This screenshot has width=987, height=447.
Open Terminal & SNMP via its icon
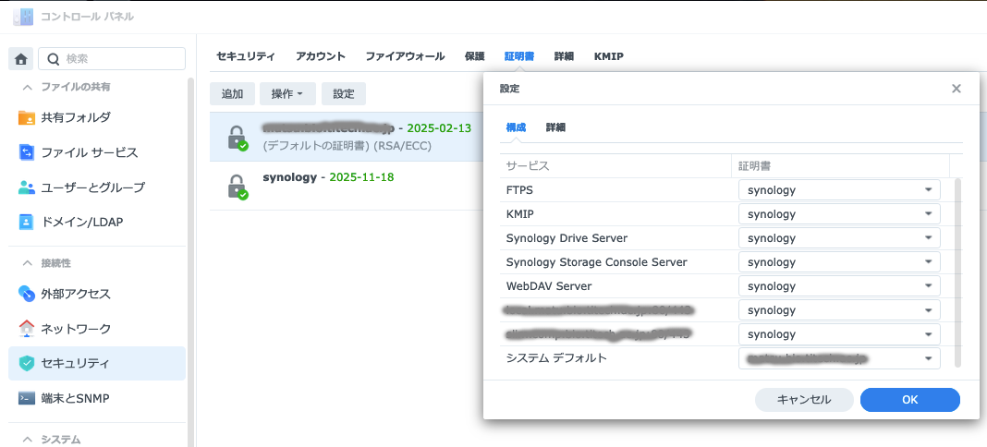[27, 399]
